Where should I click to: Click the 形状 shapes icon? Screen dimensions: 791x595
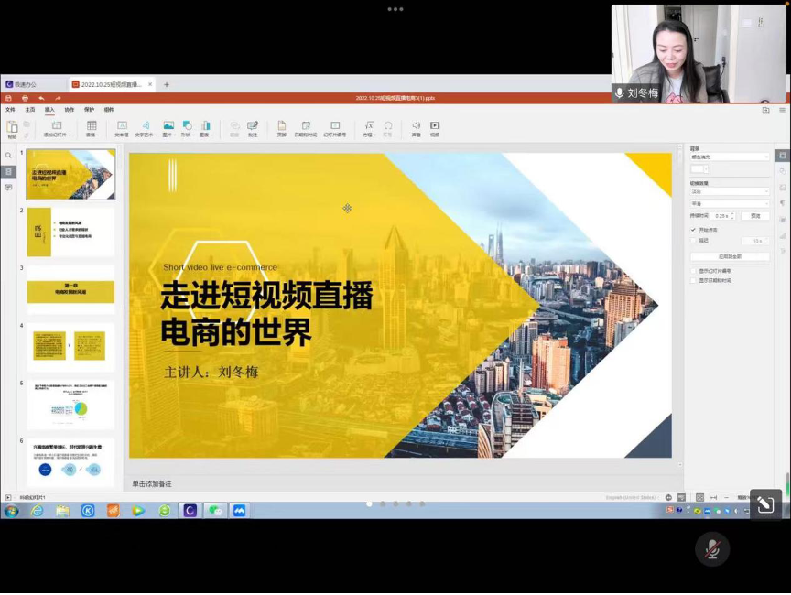[x=186, y=127]
